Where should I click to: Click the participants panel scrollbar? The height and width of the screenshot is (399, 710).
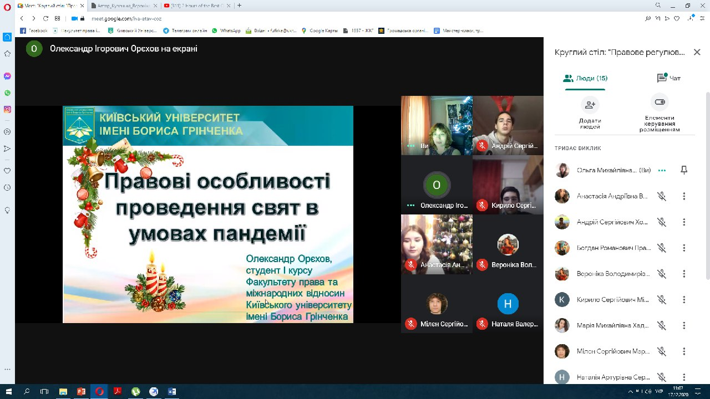point(707,183)
